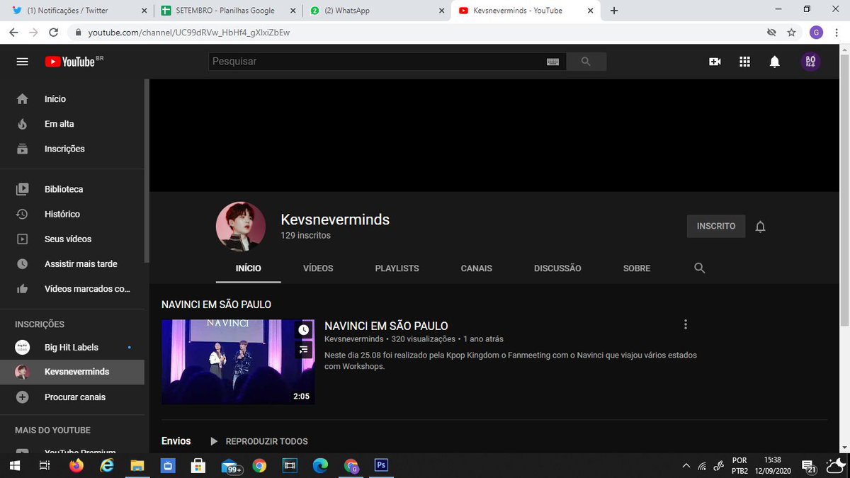The image size is (850, 478).
Task: Select the INÍCIO channel tab
Action: coord(249,268)
